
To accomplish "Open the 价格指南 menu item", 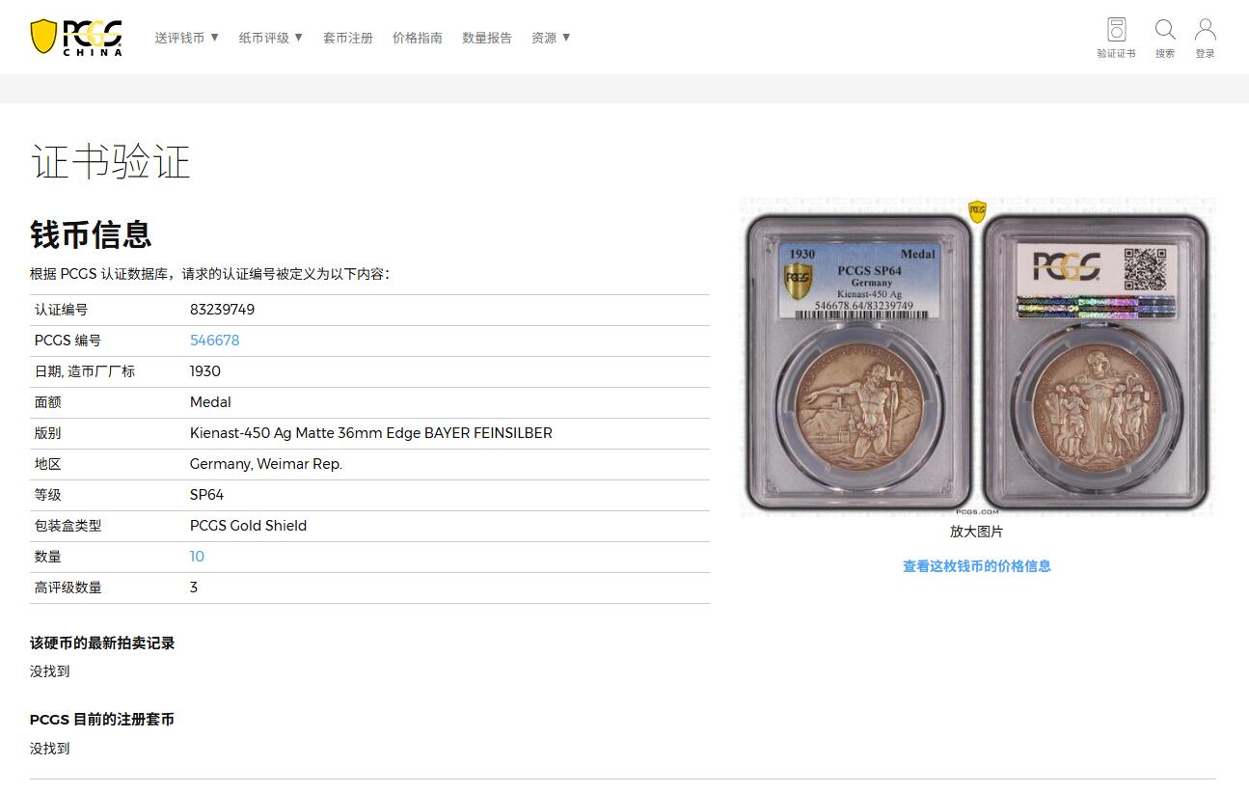I will point(418,38).
